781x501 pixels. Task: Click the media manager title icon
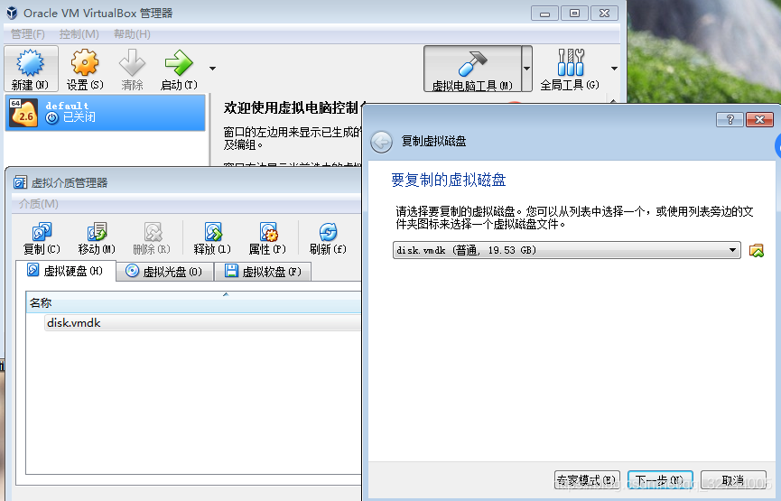21,182
